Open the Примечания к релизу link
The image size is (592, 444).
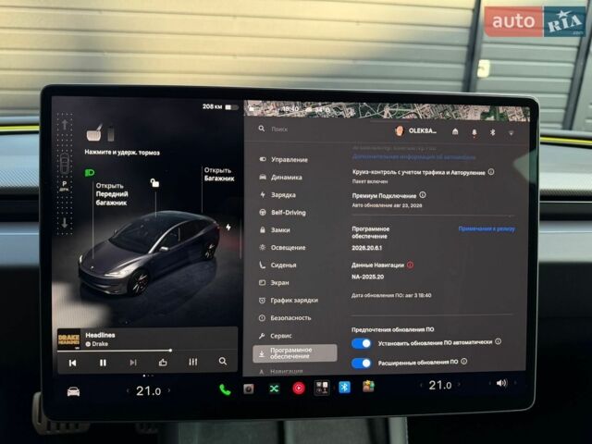coord(487,228)
